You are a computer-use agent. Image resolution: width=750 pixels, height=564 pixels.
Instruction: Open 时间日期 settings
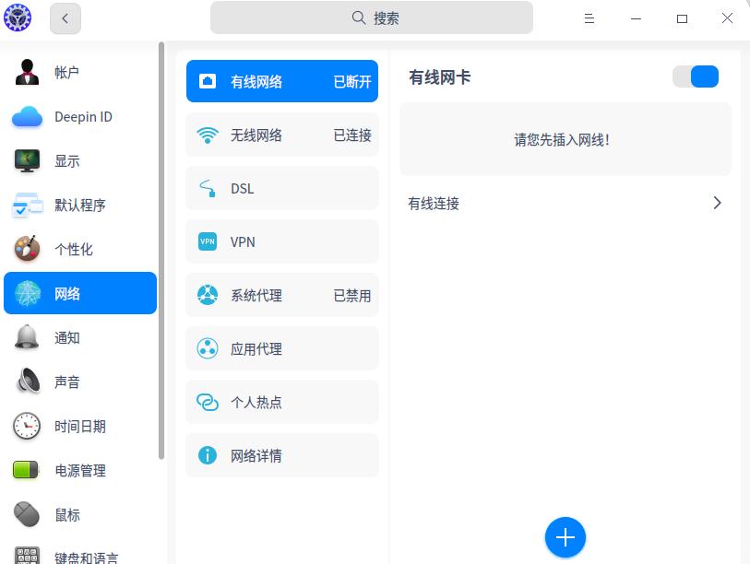80,427
